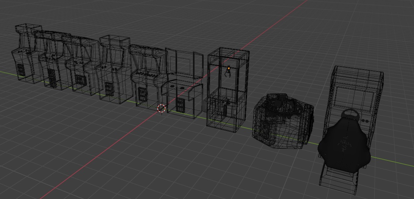Select the claw machine wireframe cabinet
The height and width of the screenshot is (199, 414).
pyautogui.click(x=228, y=90)
